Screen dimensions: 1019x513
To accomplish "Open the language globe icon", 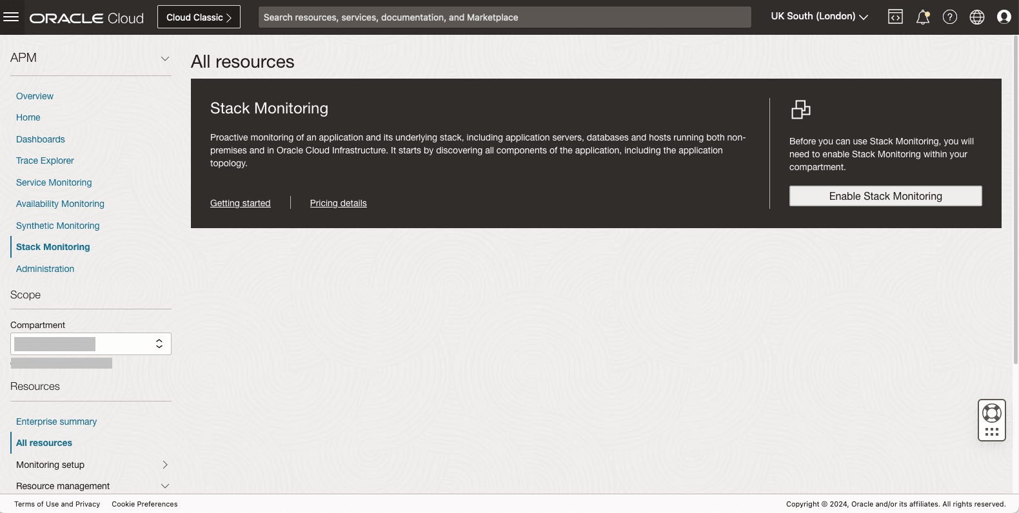I will click(977, 17).
